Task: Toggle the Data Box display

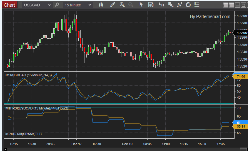Action: tap(151, 5)
